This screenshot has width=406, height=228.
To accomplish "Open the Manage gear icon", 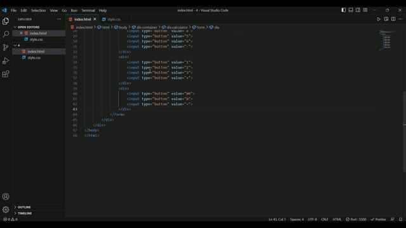I will point(6,210).
